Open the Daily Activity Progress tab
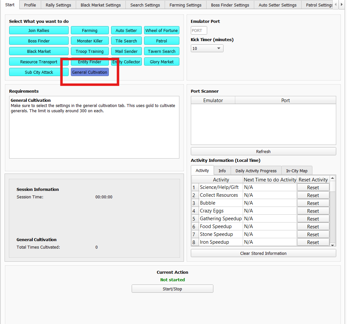Screen dimensions: 347x324 pyautogui.click(x=256, y=171)
